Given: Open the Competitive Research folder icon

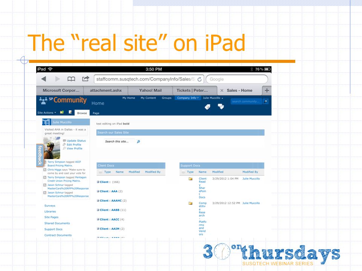Looking at the screenshot, I should [190, 203].
